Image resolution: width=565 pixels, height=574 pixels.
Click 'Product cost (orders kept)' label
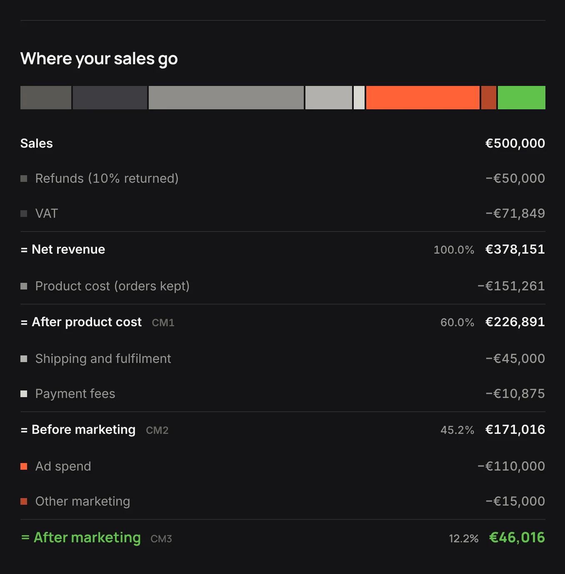112,286
